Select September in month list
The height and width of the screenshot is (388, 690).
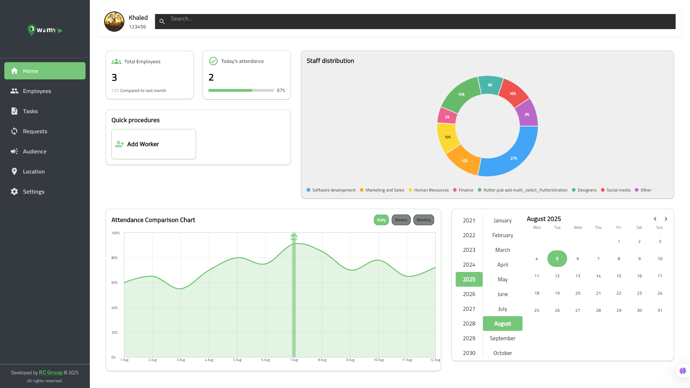[502, 338]
